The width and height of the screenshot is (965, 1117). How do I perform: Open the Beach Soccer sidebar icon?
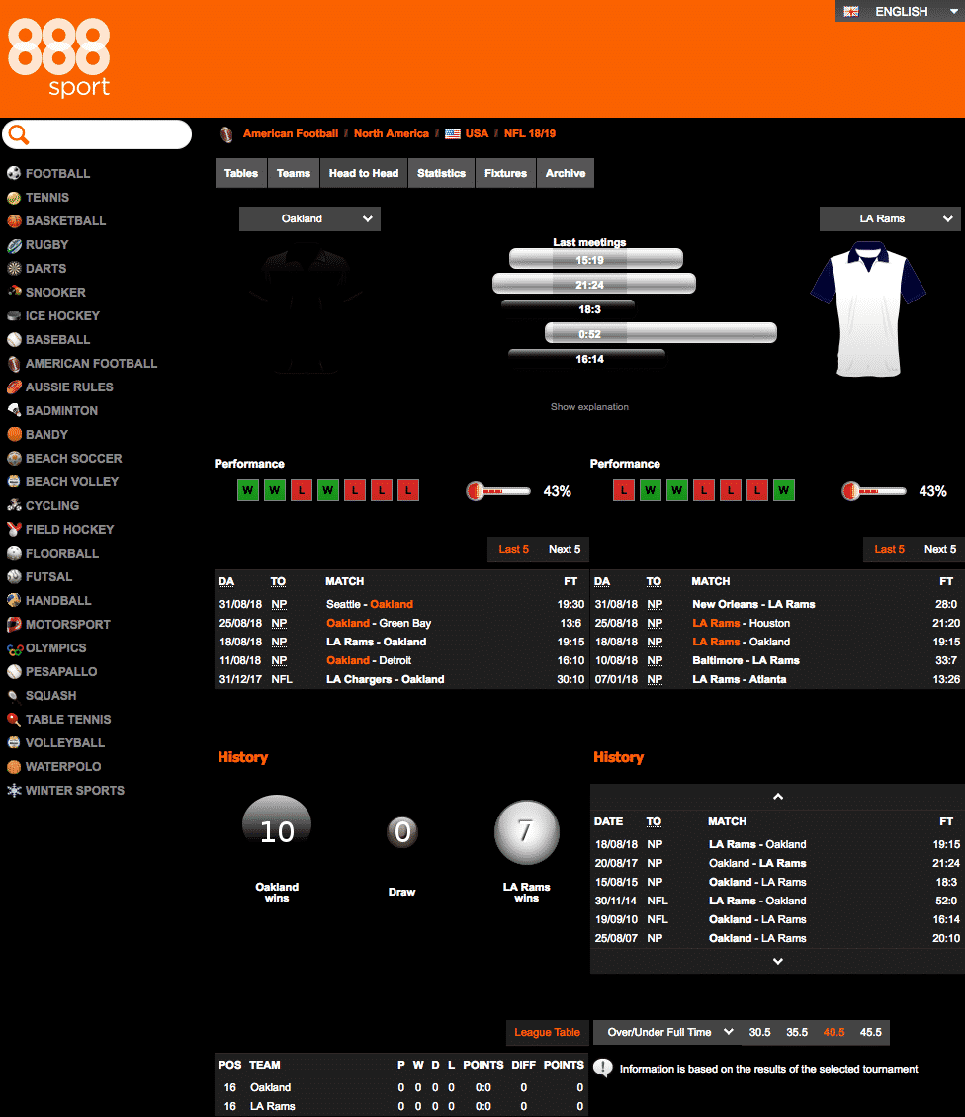click(14, 458)
